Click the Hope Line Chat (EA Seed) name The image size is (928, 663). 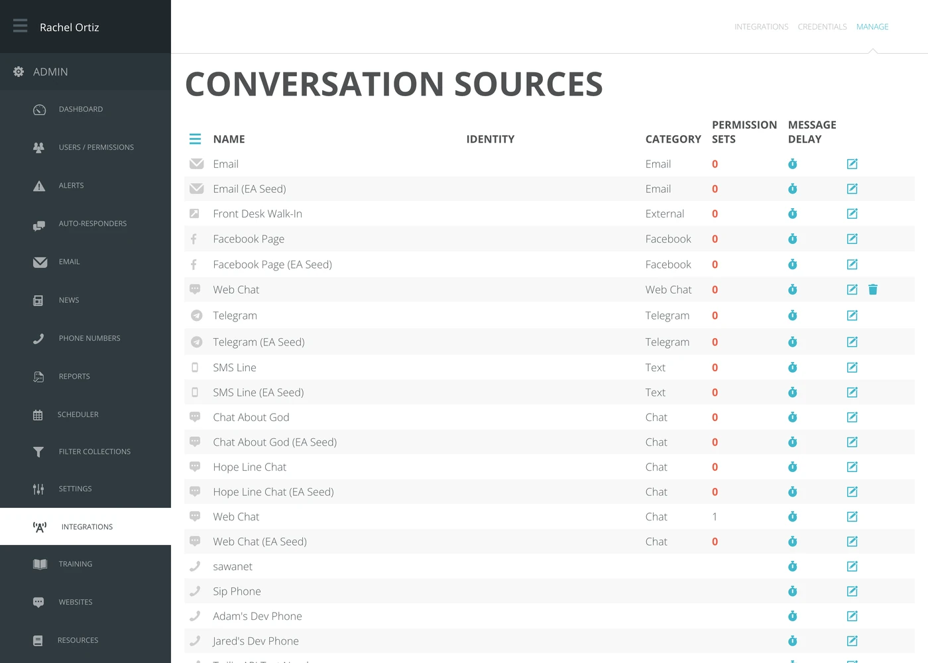(x=273, y=492)
